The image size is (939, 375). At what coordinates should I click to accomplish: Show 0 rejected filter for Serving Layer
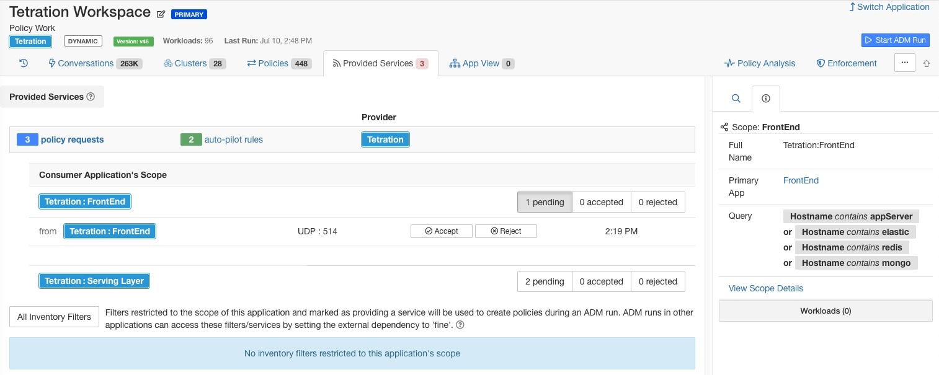pos(658,281)
